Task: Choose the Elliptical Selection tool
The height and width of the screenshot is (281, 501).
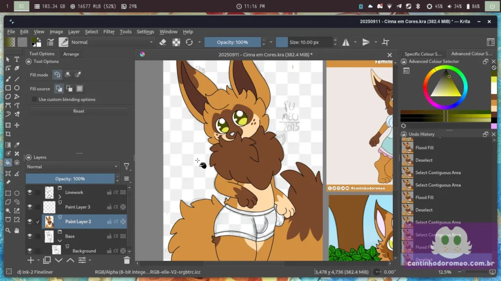Action: 17,193
